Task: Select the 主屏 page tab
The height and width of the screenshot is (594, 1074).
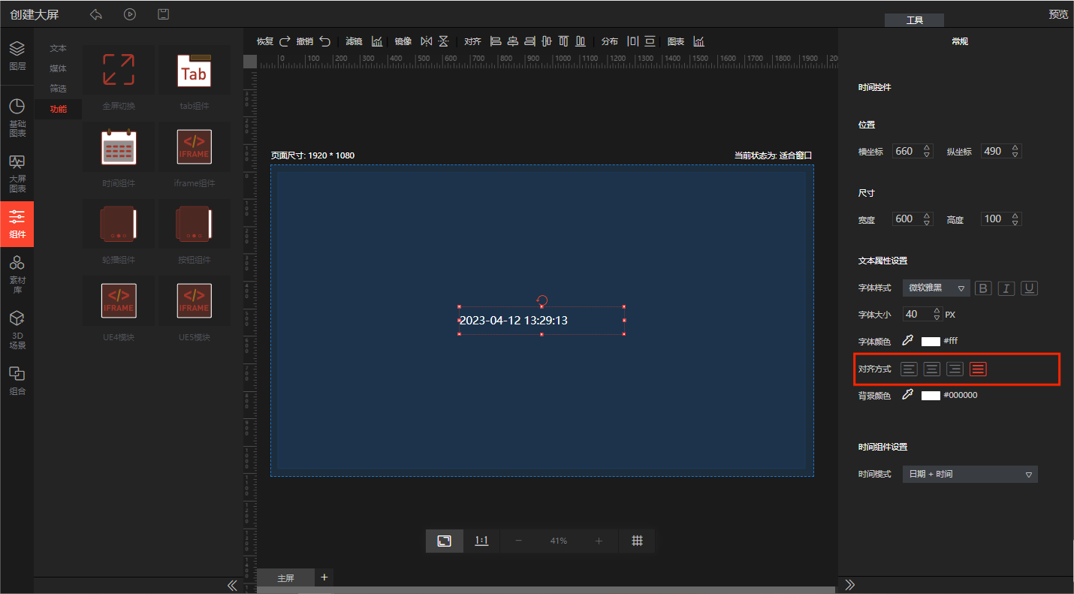Action: point(285,577)
